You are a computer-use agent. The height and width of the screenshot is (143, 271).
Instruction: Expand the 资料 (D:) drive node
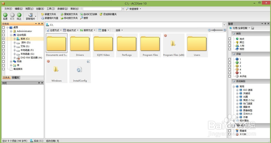(x=15, y=43)
